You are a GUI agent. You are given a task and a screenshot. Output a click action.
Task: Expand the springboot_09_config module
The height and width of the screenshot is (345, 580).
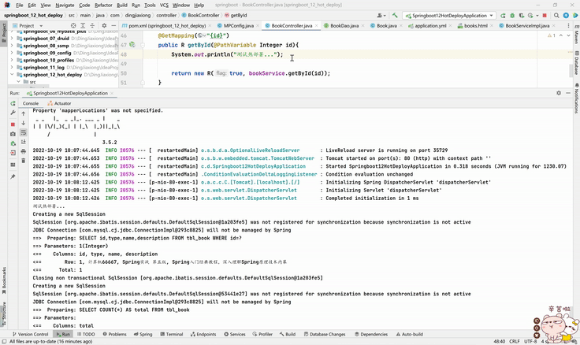pos(12,53)
